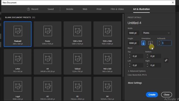This screenshot has width=179, height=101.
Task: Switch to the Mobile tab
Action: click(70, 9)
